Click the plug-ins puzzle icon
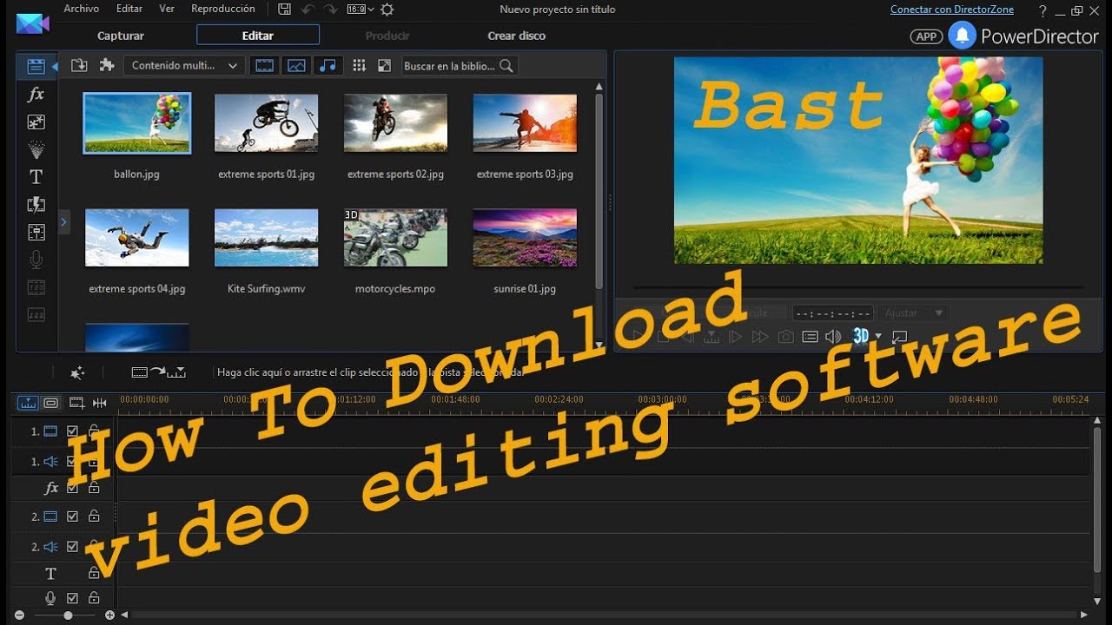This screenshot has height=625, width=1112. (107, 65)
